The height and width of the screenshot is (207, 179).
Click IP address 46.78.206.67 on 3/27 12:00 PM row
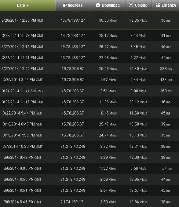tap(73, 69)
